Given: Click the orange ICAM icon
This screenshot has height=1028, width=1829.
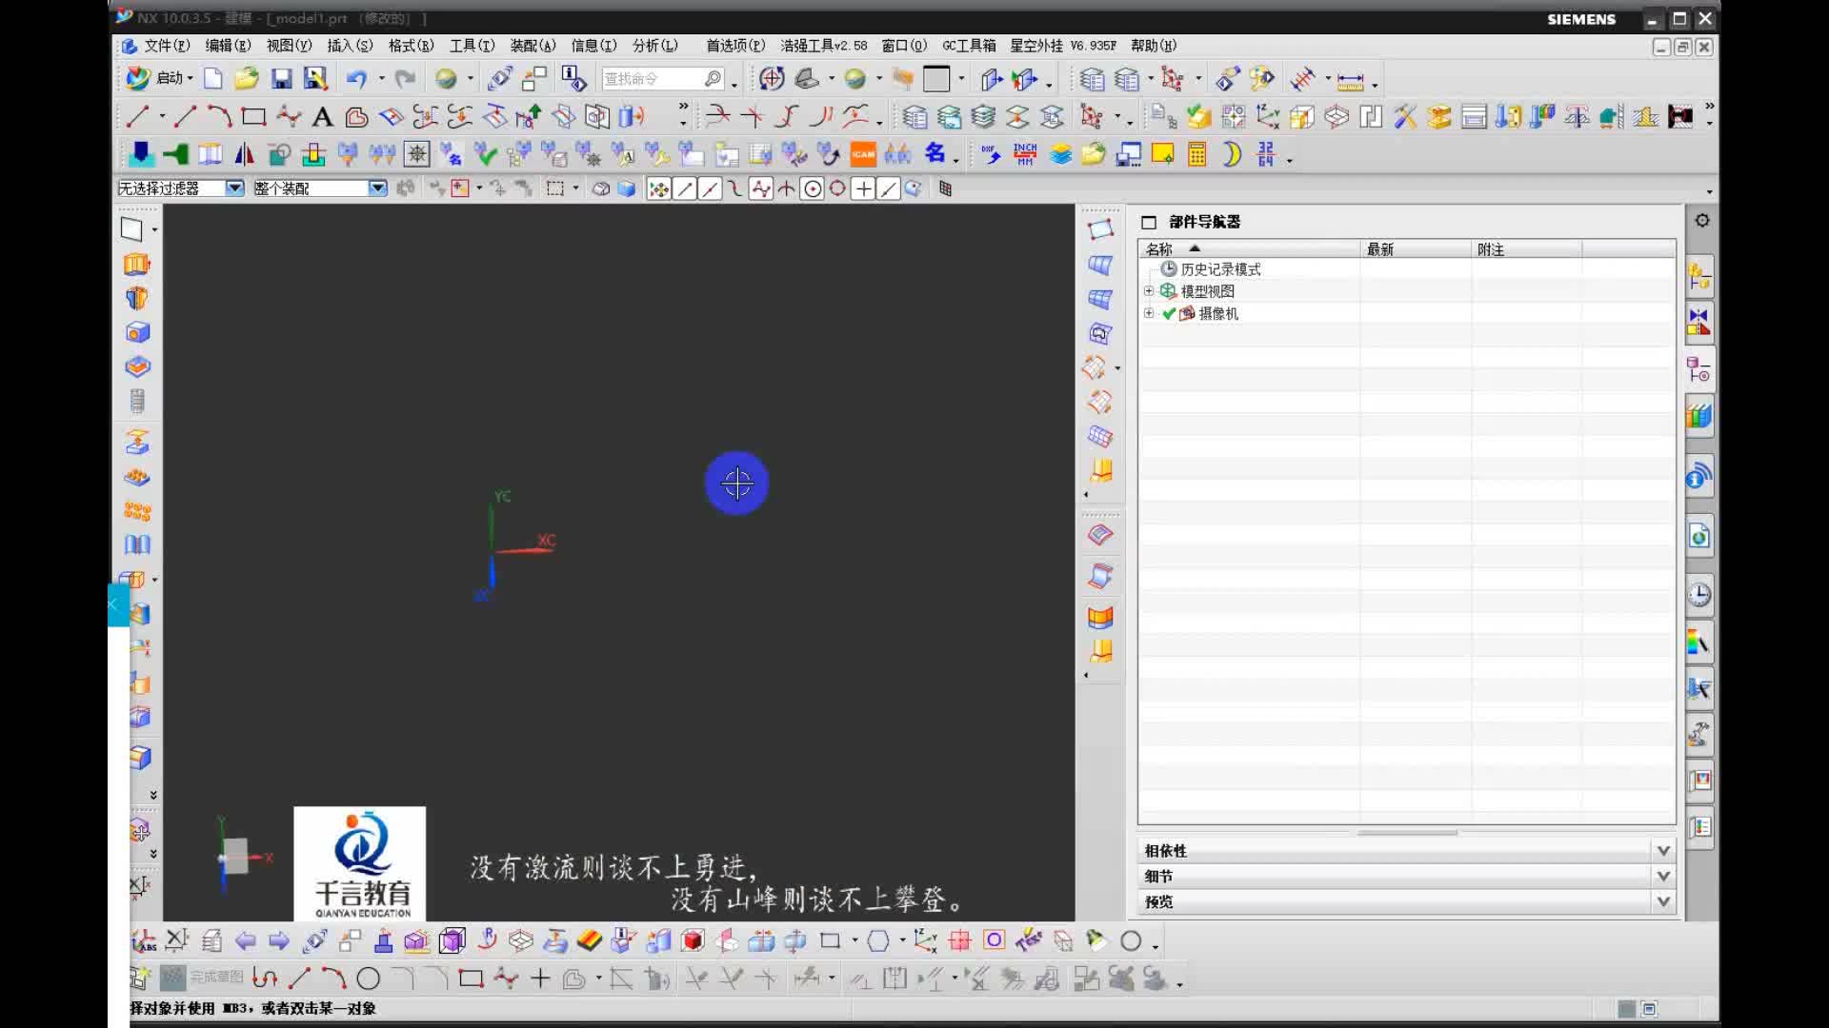Looking at the screenshot, I should [x=863, y=154].
